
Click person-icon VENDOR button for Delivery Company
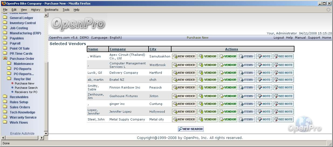(x=207, y=73)
